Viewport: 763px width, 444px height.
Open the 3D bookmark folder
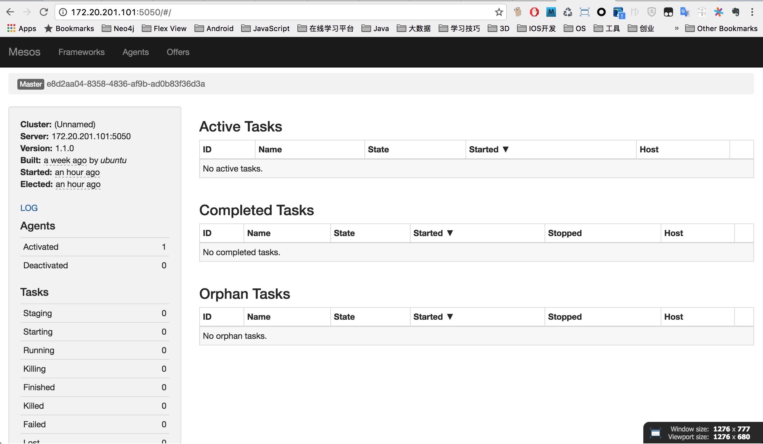click(499, 28)
